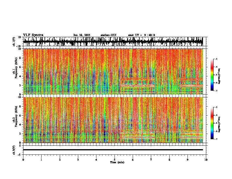Click time axis tick label "8"
Screen dimensions: 232x179
point(169,160)
